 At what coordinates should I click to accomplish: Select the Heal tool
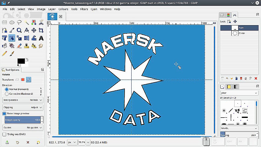(x=34, y=46)
